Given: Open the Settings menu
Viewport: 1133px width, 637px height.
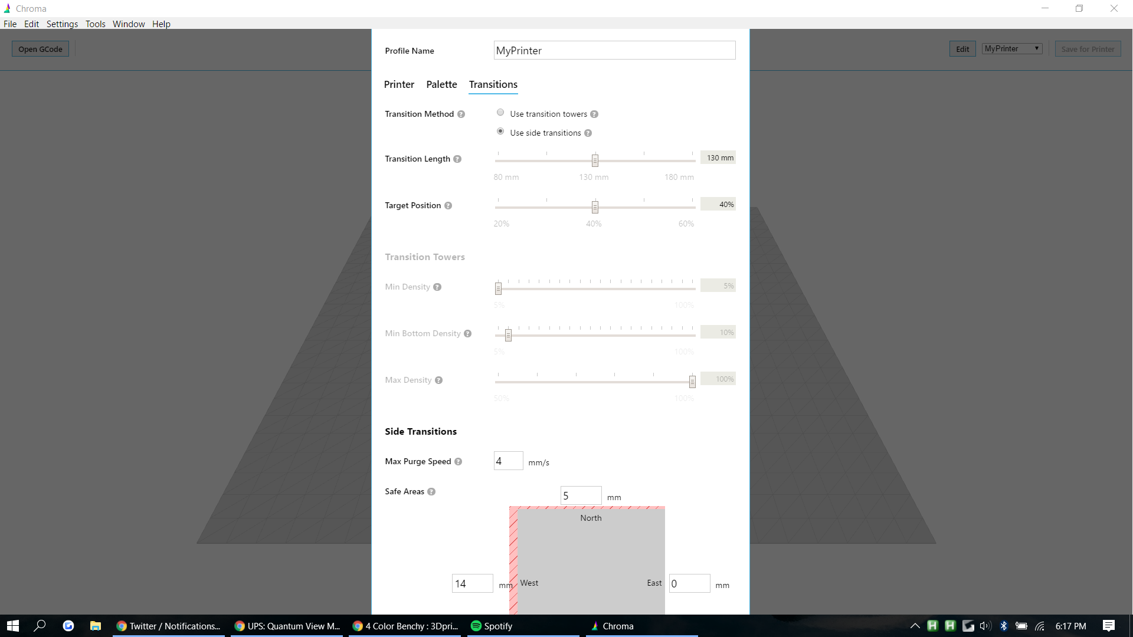Looking at the screenshot, I should (62, 24).
